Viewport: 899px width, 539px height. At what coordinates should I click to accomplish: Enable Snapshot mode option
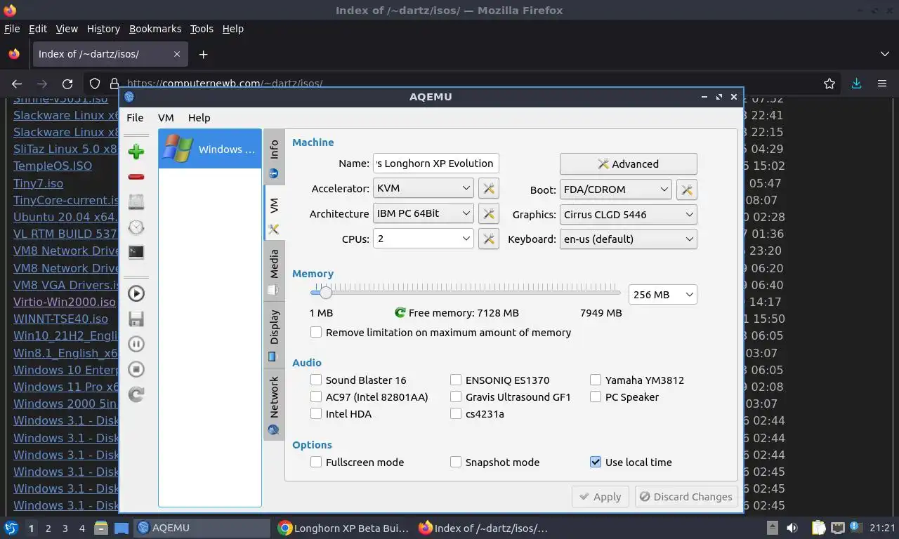(456, 462)
